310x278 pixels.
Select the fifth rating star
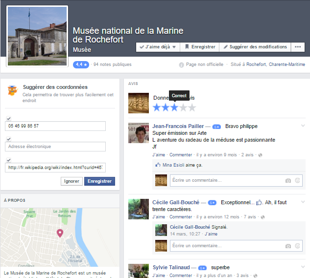coord(192,107)
